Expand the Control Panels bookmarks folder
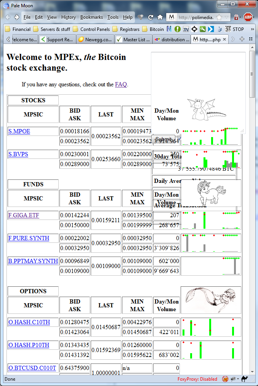This screenshot has width=258, height=386. click(91, 29)
